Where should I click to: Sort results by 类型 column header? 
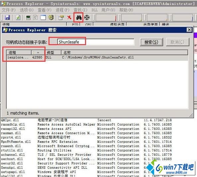click(x=53, y=52)
